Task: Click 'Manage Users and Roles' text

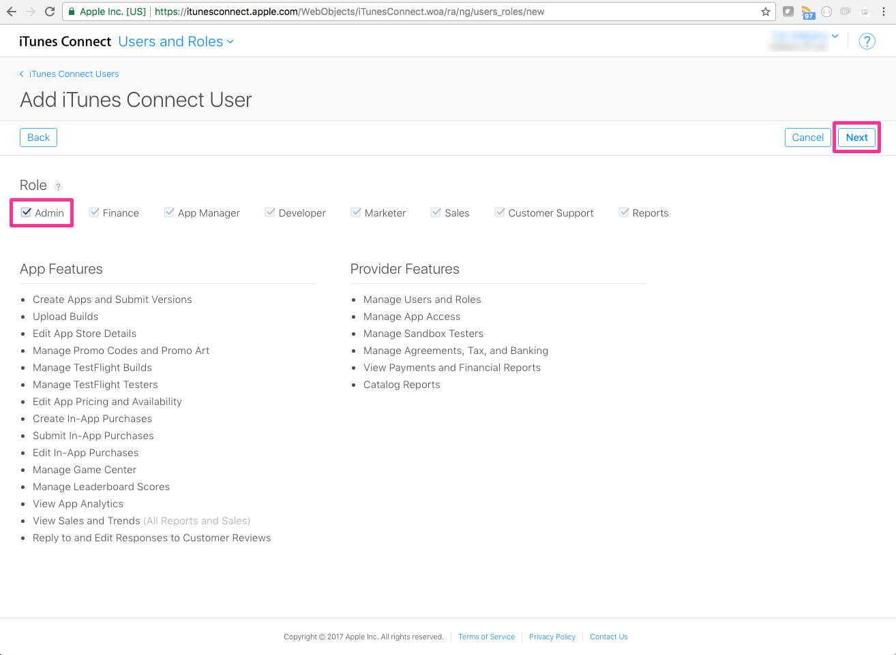Action: click(x=422, y=300)
